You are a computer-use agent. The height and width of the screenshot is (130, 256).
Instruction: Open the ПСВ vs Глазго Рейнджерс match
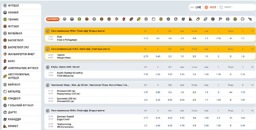pyautogui.click(x=67, y=38)
